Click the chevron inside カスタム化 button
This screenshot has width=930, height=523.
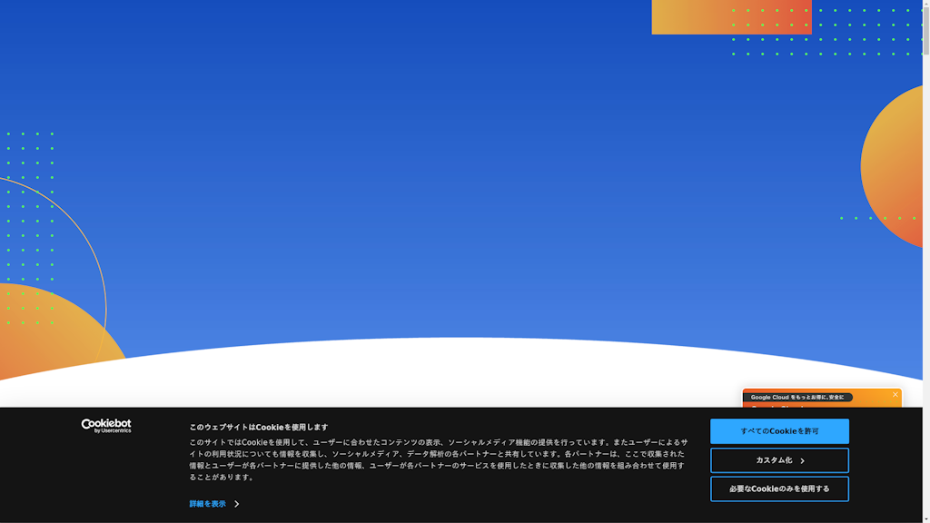[x=803, y=461]
